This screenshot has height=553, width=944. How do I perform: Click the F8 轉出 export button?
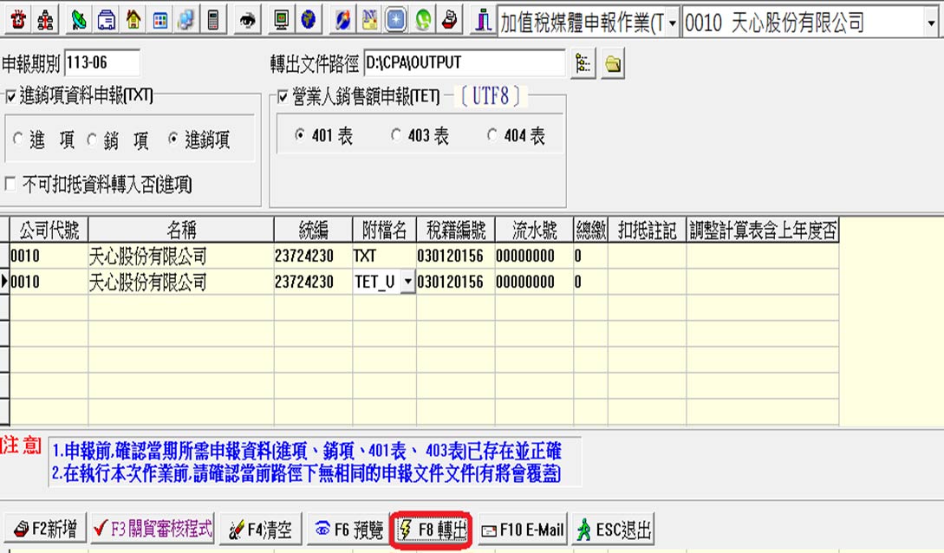coord(432,530)
